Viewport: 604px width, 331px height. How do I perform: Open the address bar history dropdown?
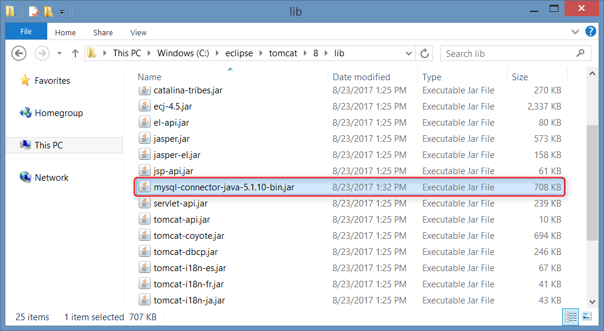tap(408, 53)
